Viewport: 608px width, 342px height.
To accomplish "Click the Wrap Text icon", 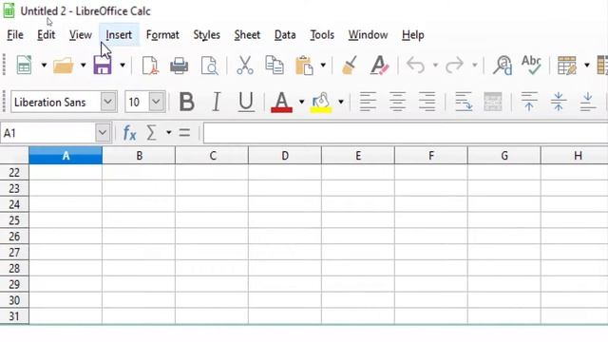I will [464, 102].
